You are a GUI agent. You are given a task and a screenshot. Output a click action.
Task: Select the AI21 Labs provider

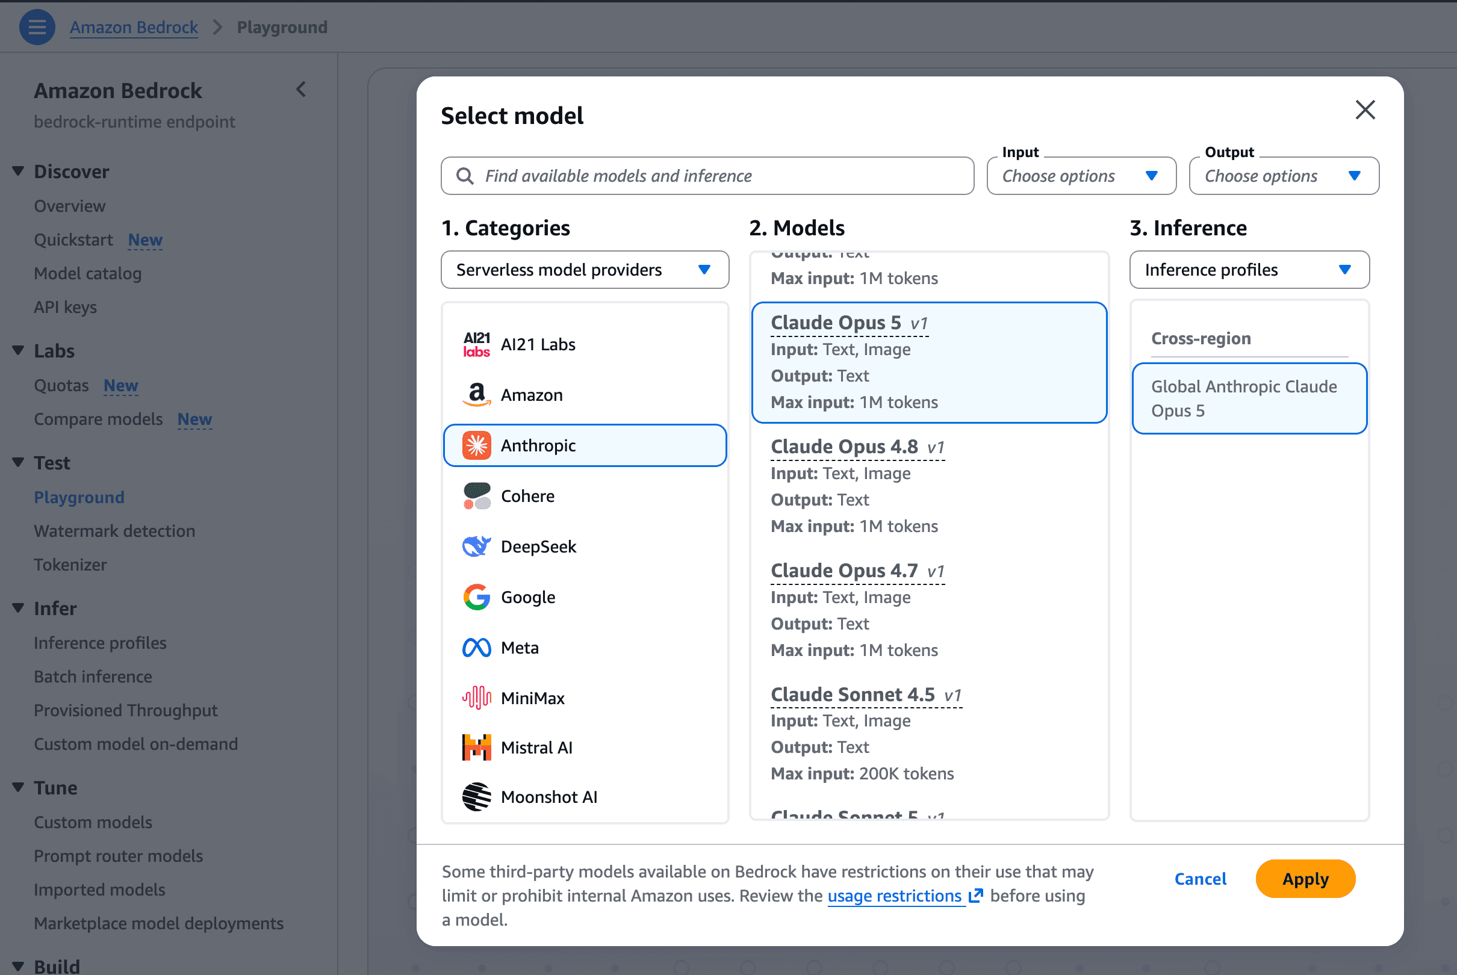(585, 344)
